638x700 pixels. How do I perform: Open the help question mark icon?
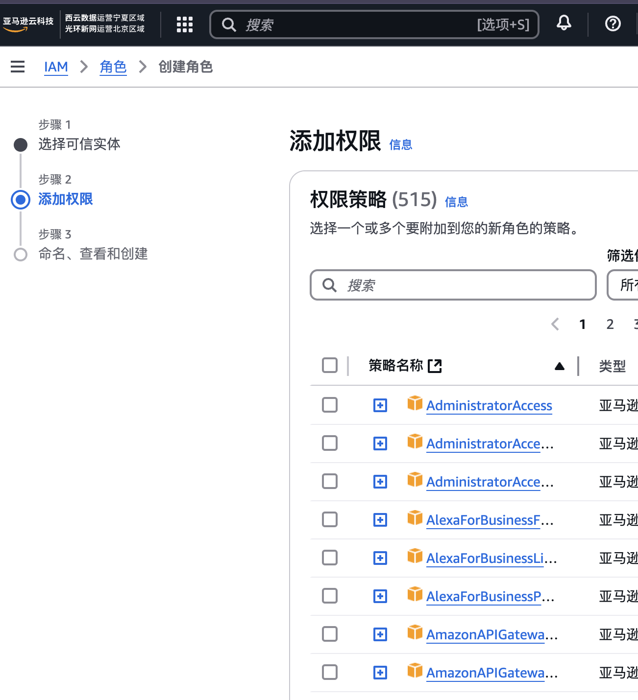tap(613, 23)
